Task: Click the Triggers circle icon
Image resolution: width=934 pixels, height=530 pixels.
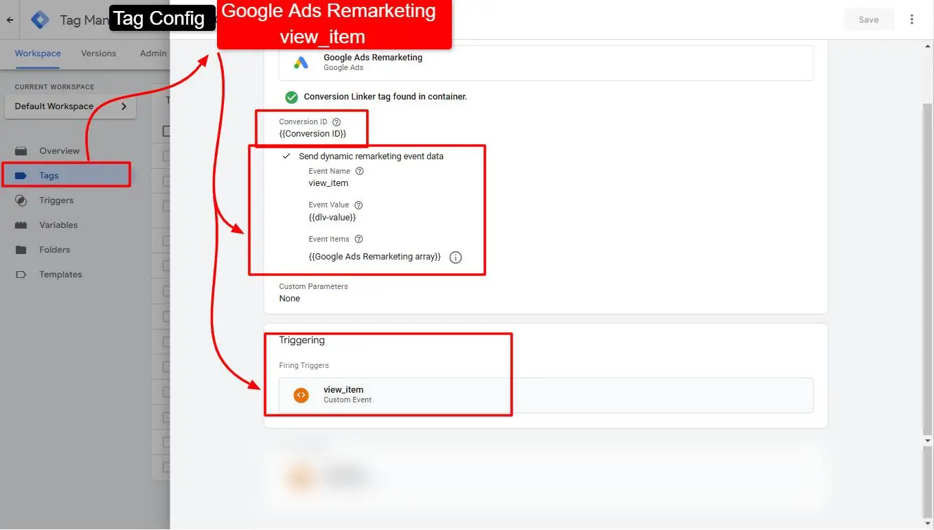Action: [21, 200]
